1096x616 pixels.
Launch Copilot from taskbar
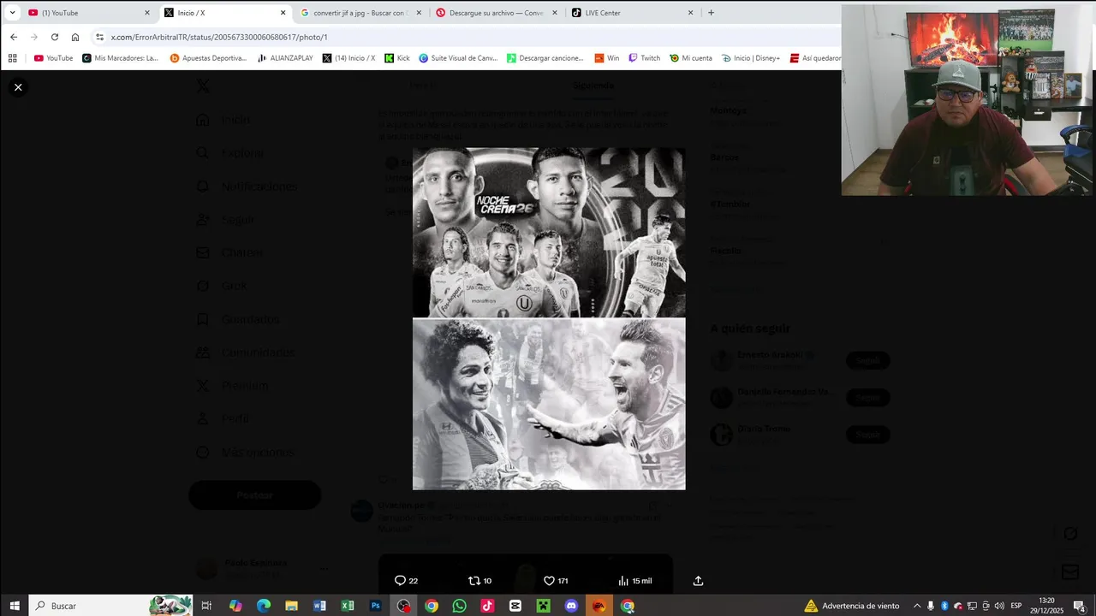(x=235, y=606)
